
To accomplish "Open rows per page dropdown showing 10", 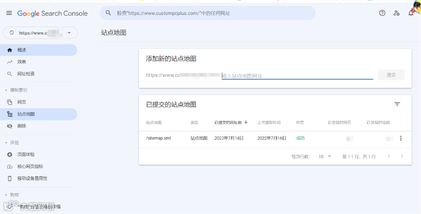I will coord(325,156).
